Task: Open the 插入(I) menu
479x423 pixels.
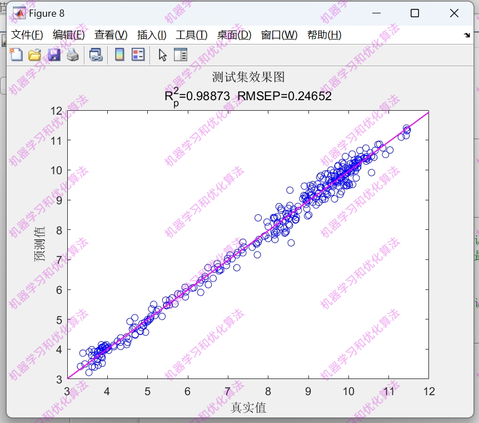Action: (x=152, y=35)
